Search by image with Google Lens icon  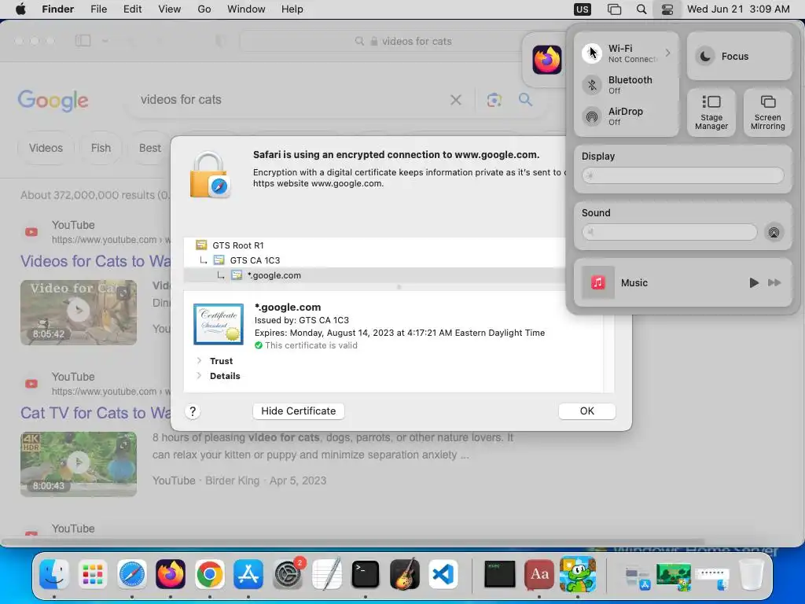494,100
